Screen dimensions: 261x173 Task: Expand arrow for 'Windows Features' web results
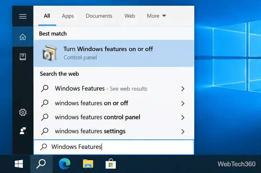pos(183,89)
